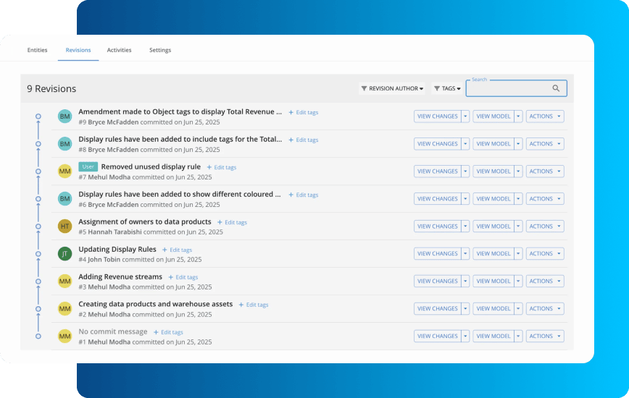Click View Model for revision #2
The width and height of the screenshot is (629, 398).
(493, 309)
